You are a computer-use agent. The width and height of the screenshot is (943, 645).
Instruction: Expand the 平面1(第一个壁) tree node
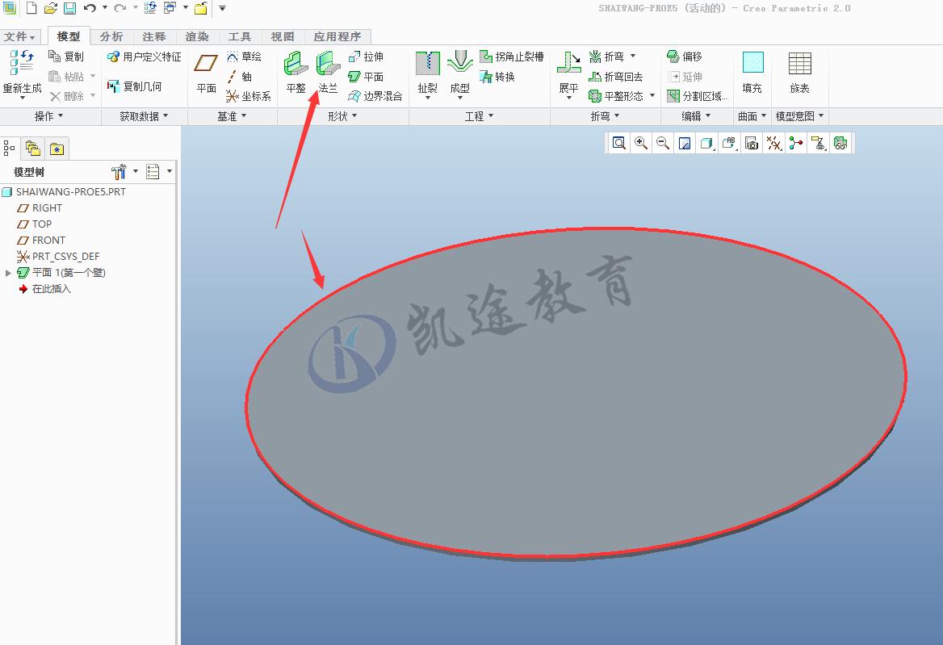point(6,272)
